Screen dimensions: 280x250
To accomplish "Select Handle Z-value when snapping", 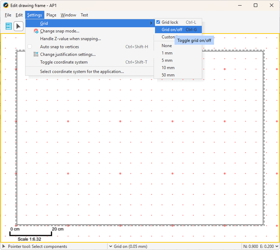I will tap(71, 39).
